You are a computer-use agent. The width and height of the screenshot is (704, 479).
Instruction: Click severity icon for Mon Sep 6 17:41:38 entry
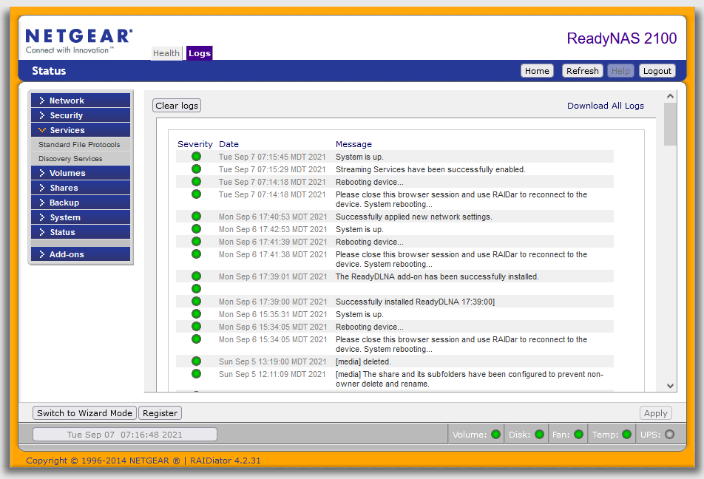point(196,254)
